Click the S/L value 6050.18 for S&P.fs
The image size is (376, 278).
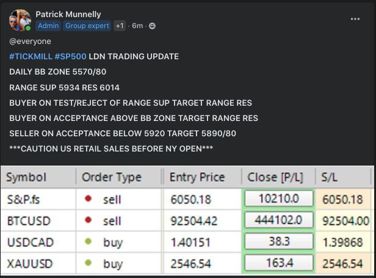tap(342, 200)
